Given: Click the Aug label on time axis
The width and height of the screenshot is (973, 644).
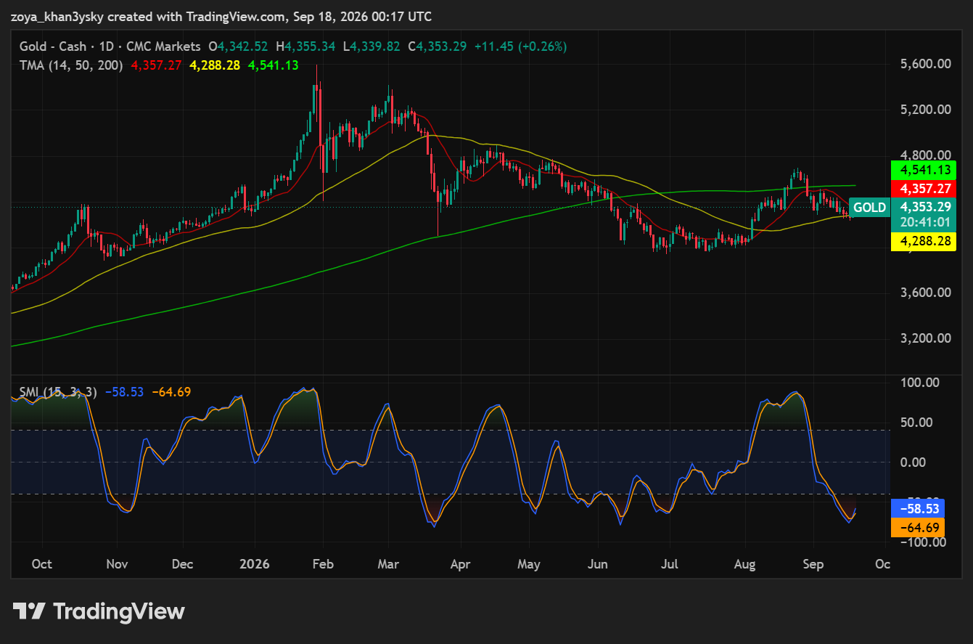Looking at the screenshot, I should click(745, 564).
